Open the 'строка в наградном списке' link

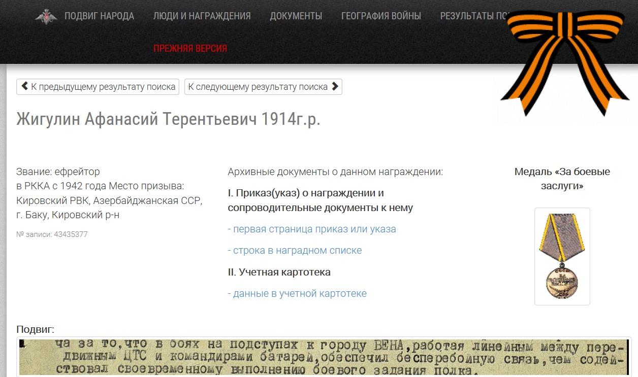tap(295, 250)
